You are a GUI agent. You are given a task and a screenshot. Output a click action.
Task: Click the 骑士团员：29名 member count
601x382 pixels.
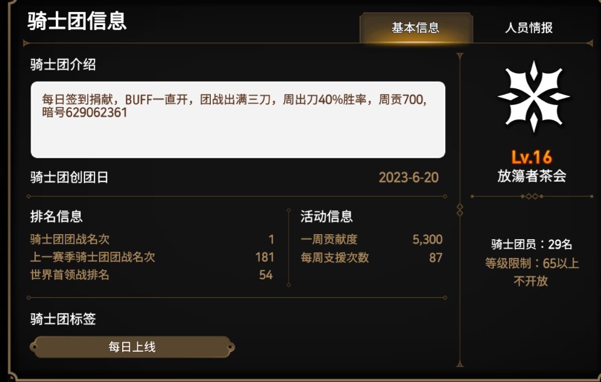[x=532, y=244]
